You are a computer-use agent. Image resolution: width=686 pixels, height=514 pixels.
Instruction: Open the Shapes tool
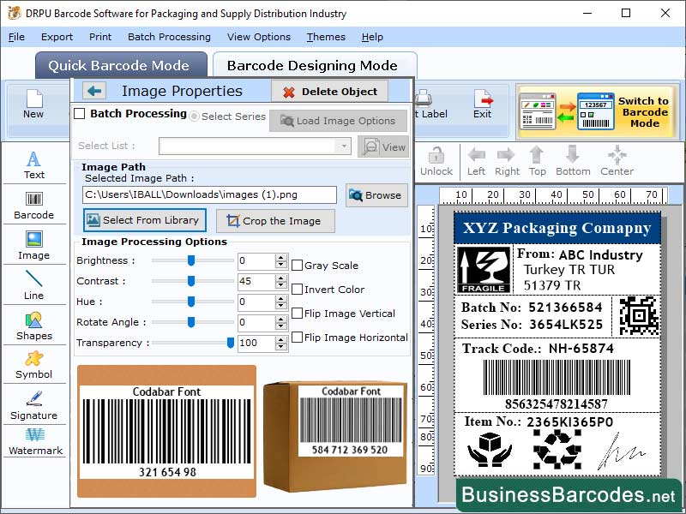pos(33,326)
